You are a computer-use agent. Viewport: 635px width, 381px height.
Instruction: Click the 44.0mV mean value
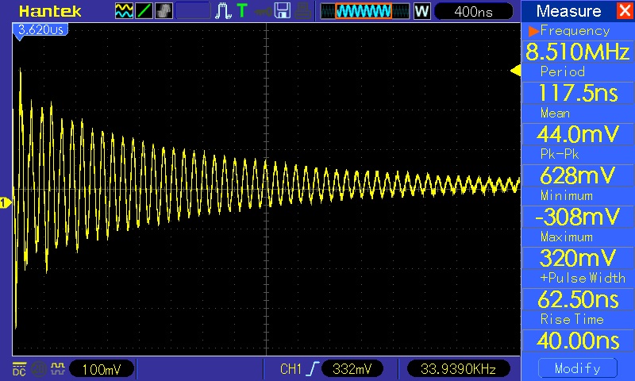(x=578, y=134)
